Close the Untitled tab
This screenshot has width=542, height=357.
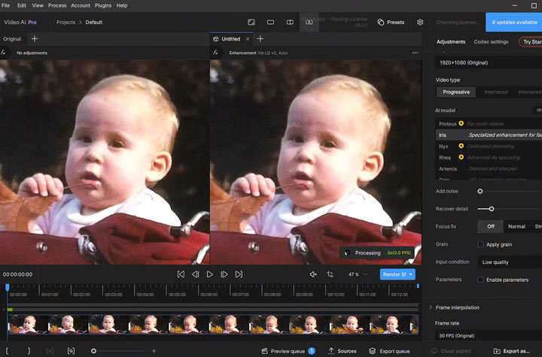point(248,39)
